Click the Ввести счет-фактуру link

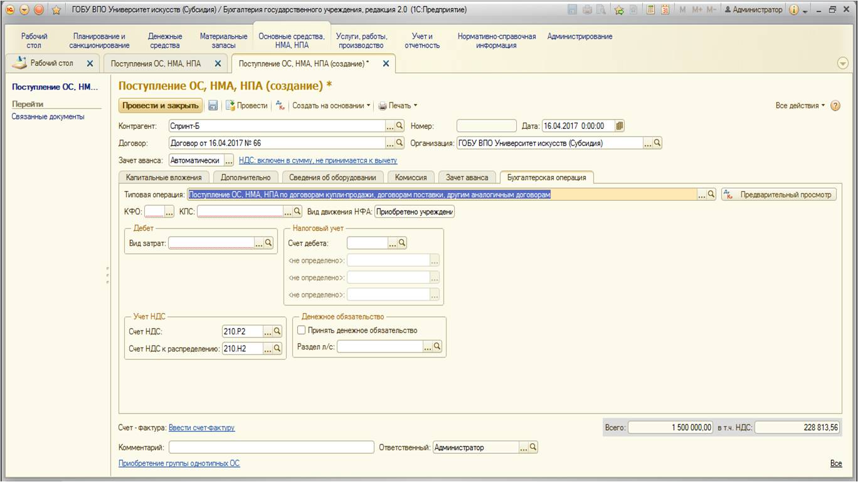[202, 428]
